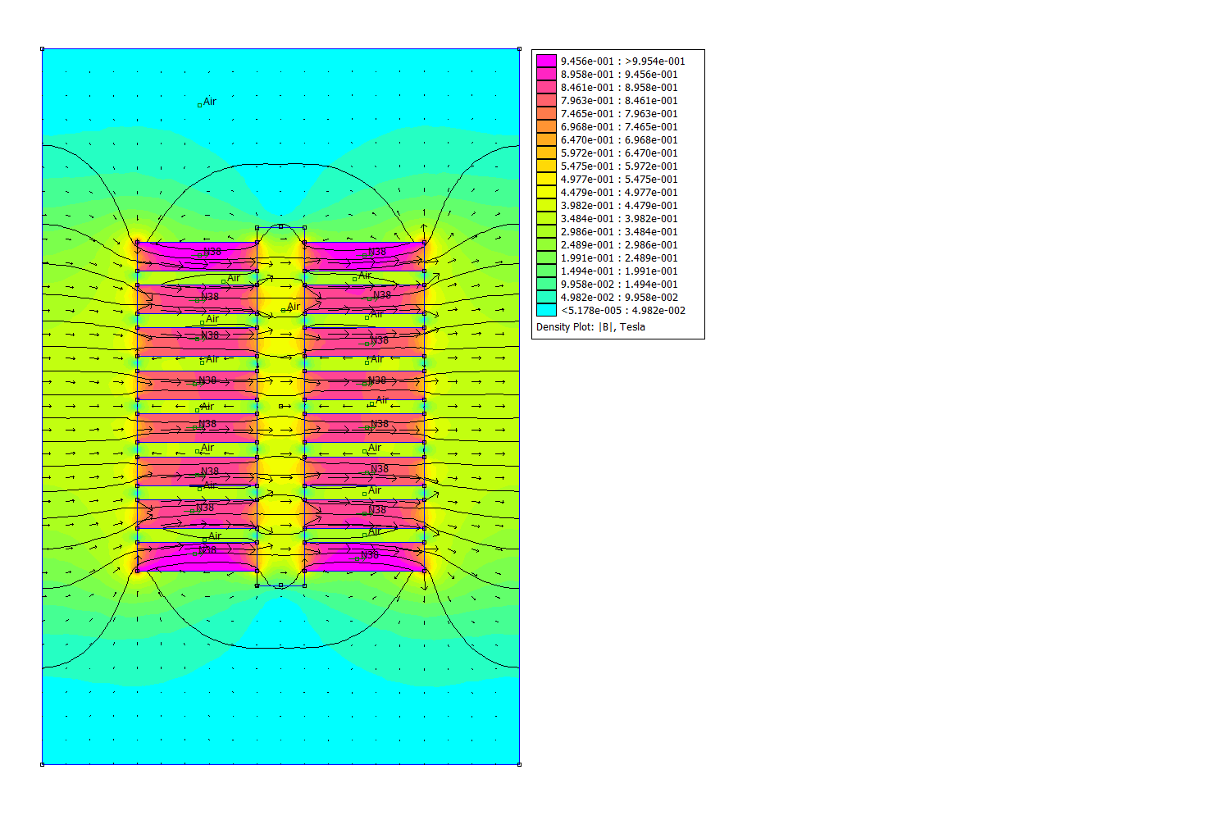The width and height of the screenshot is (1230, 820).
Task: Select the green swatch for 1.991e-001 : 2.489e-001
Action: [x=546, y=257]
